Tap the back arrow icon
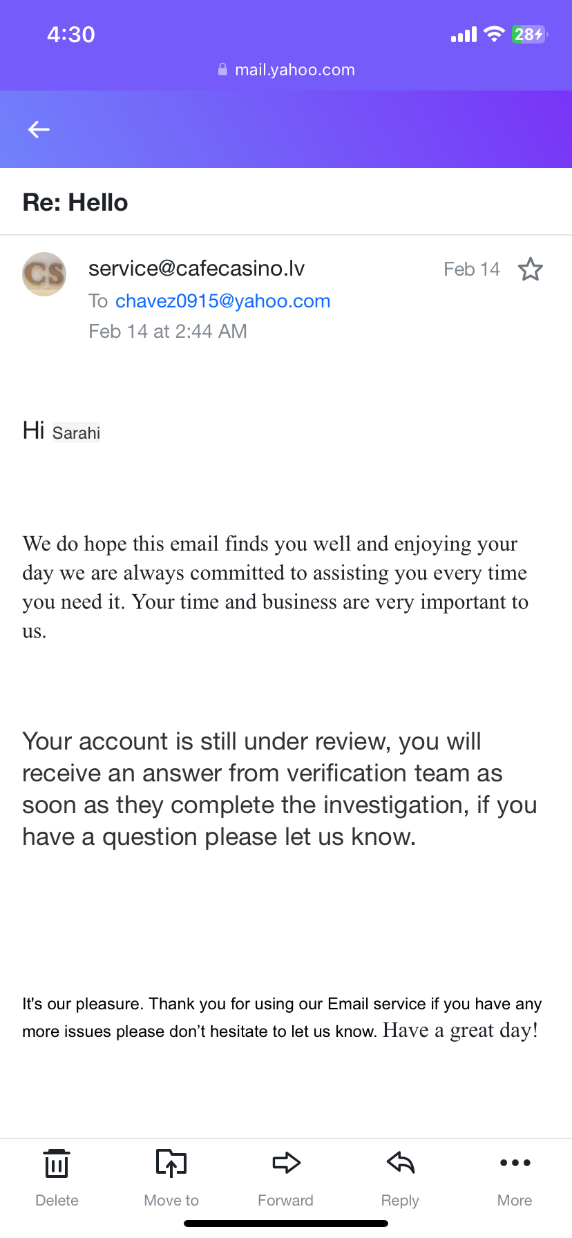Viewport: 572px width, 1238px height. click(39, 129)
